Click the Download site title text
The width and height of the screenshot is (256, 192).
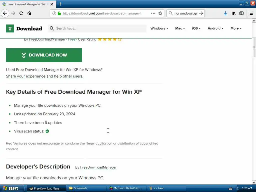[29, 28]
